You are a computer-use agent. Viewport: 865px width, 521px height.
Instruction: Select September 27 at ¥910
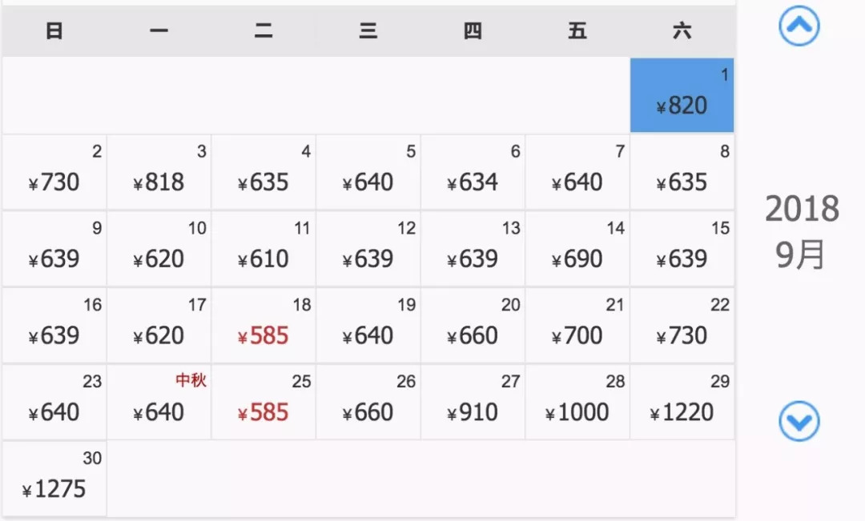pyautogui.click(x=473, y=402)
